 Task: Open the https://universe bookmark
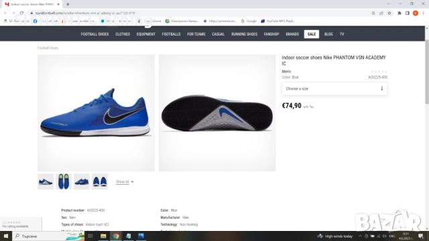click(x=220, y=21)
